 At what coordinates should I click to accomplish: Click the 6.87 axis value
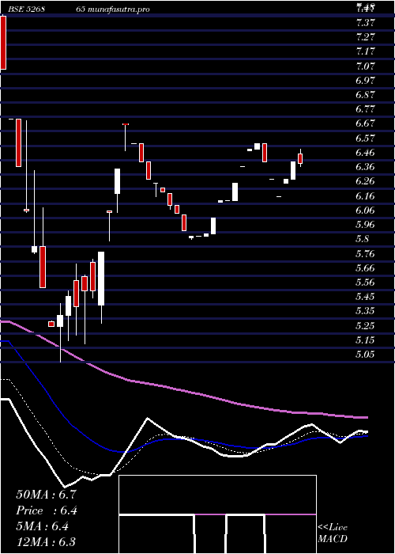pyautogui.click(x=365, y=96)
